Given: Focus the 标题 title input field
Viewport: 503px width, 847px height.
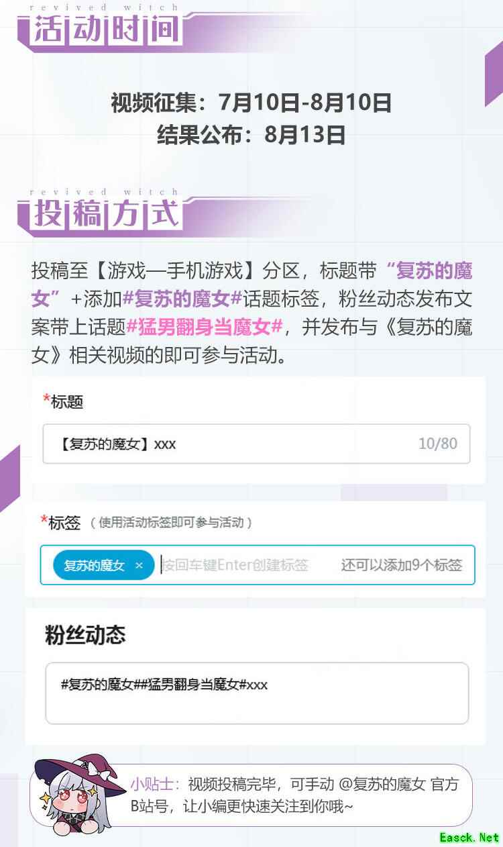Looking at the screenshot, I should 256,444.
